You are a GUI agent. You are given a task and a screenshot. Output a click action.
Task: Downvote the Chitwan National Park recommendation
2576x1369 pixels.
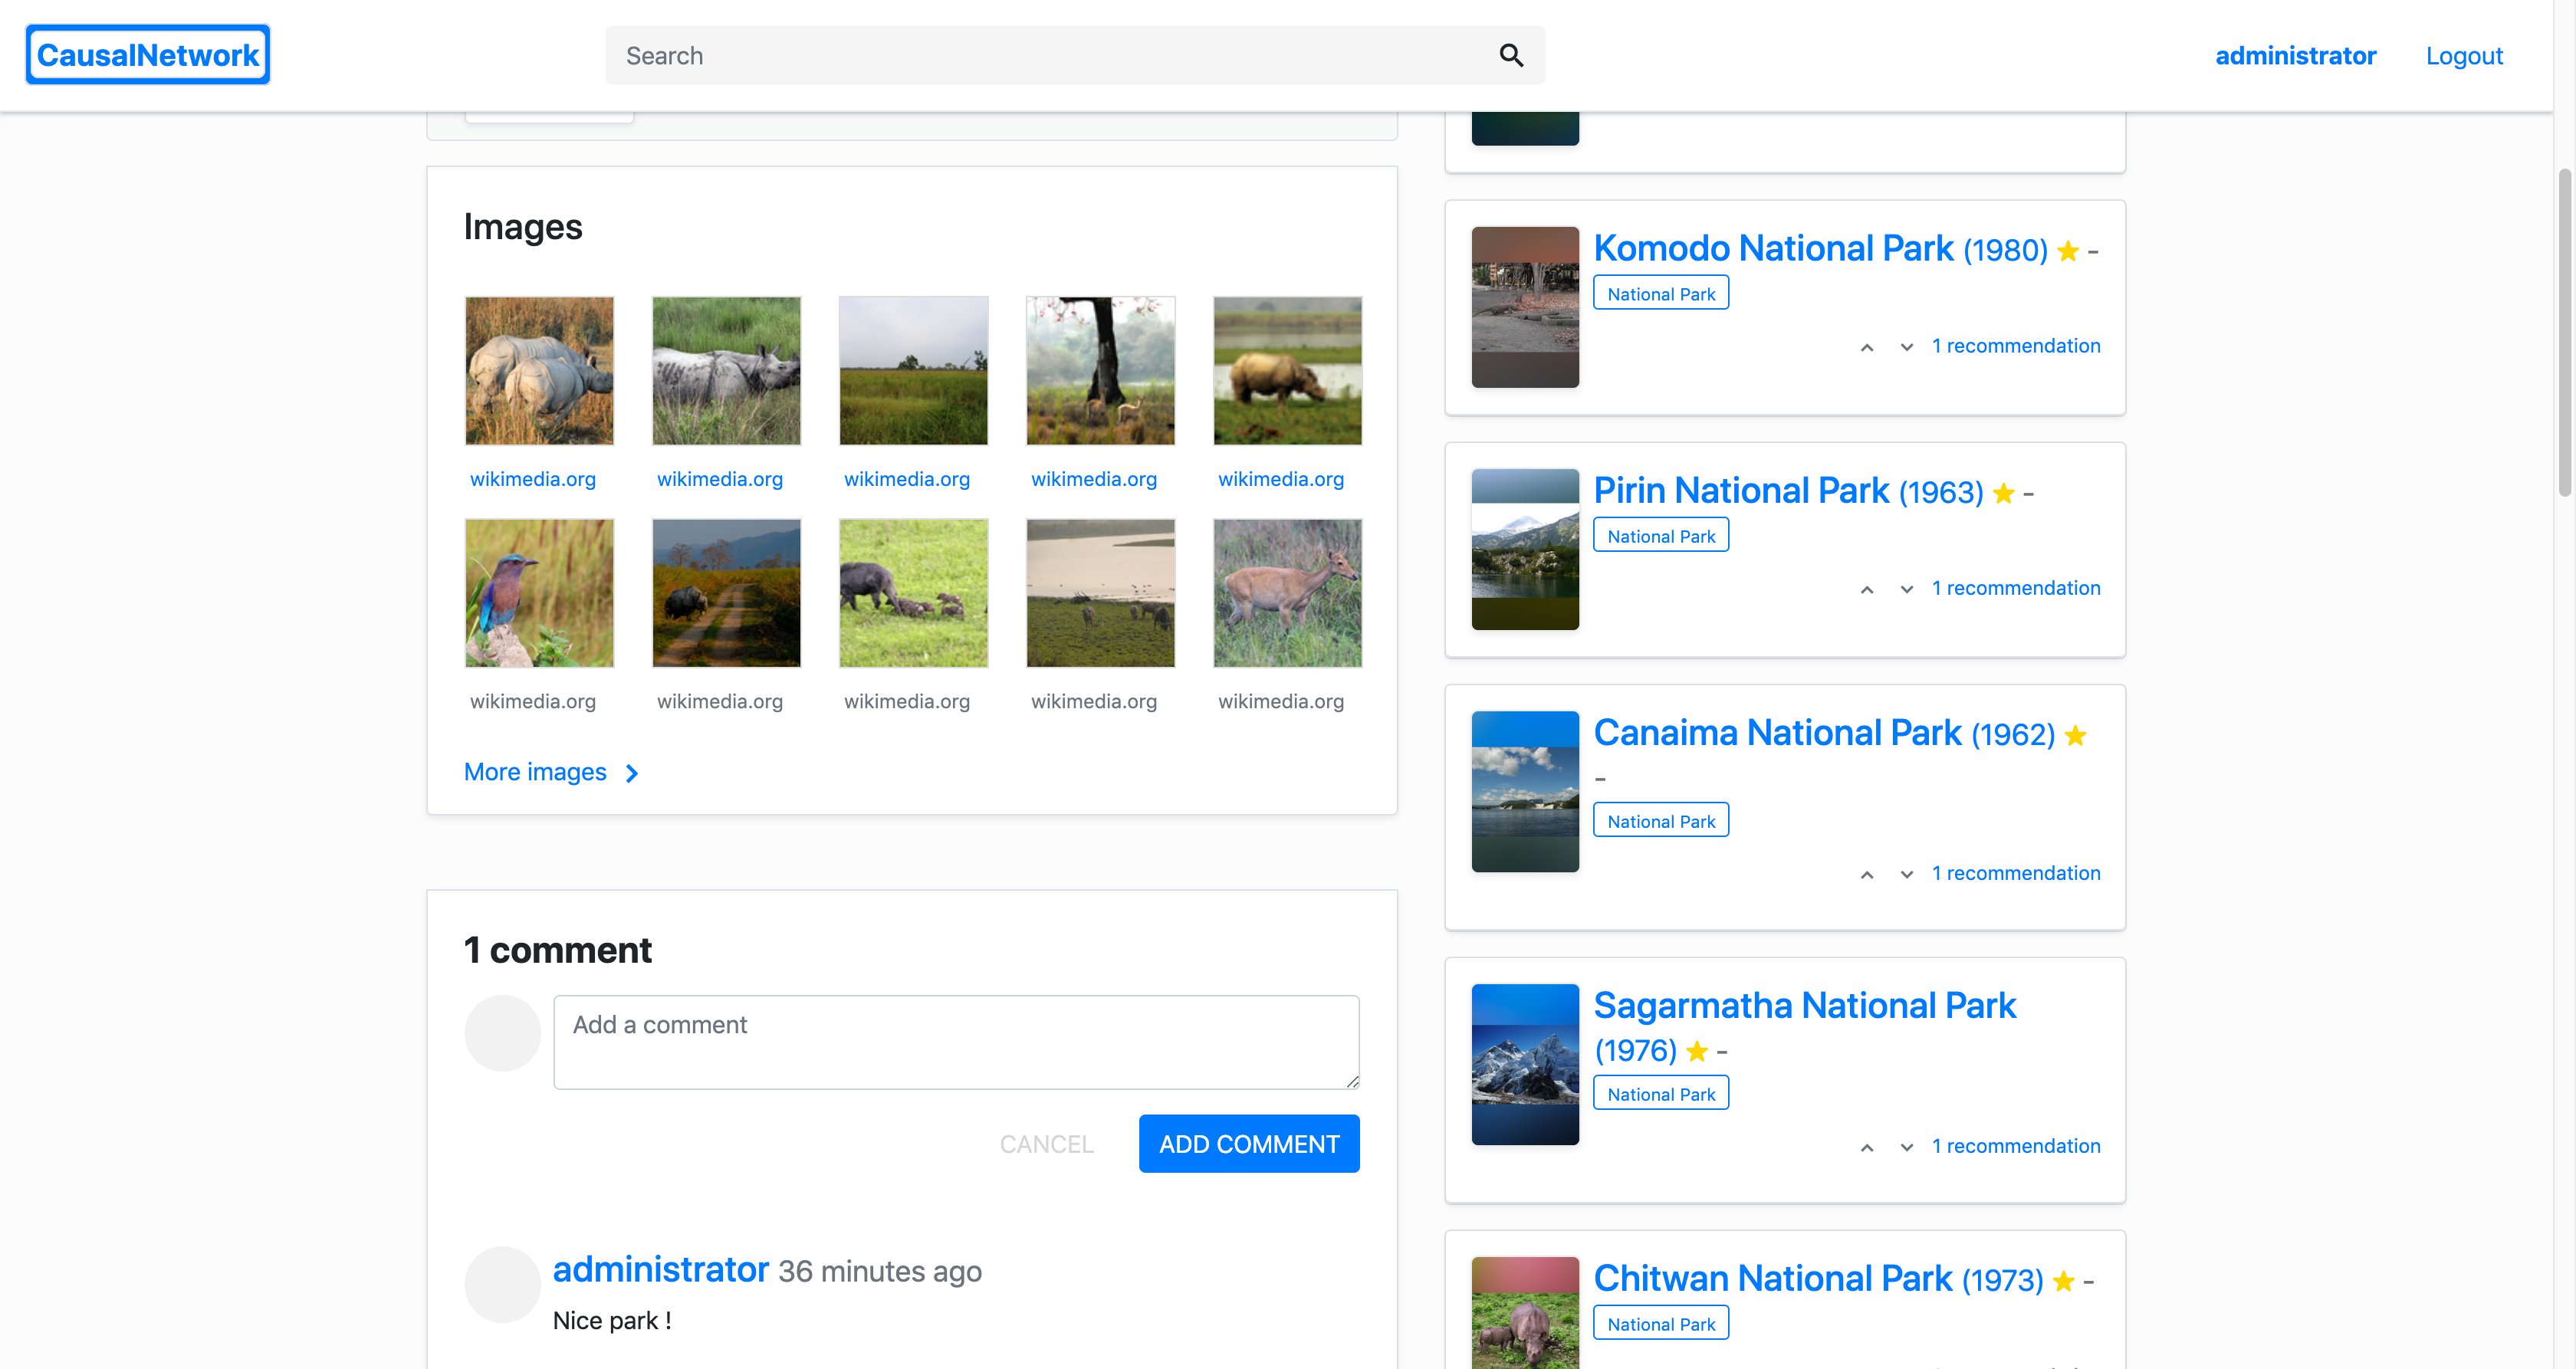[1905, 1366]
